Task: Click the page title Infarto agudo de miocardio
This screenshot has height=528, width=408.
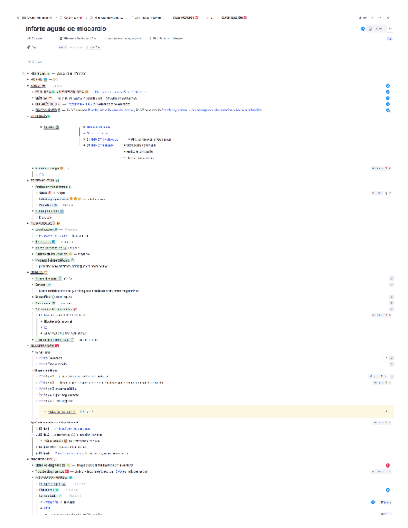Action: point(65,29)
